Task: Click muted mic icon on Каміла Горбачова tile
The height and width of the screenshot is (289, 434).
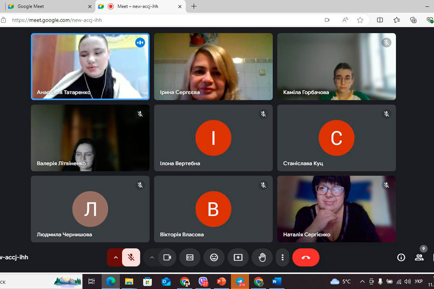Action: pyautogui.click(x=386, y=42)
